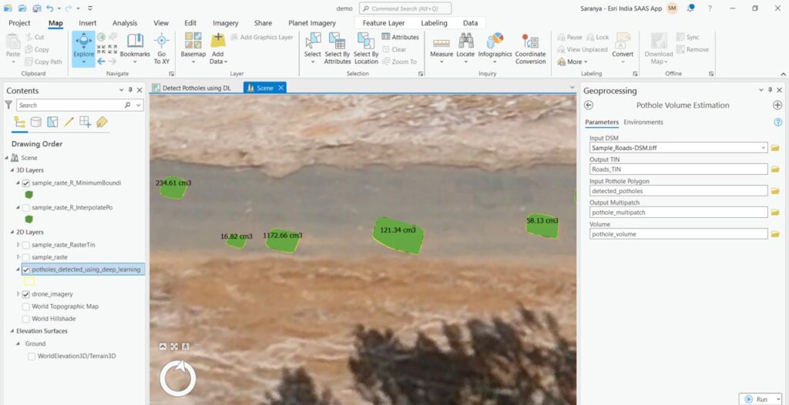Toggle potholes_detected_using_deep_learning layer visibility
Image resolution: width=789 pixels, height=405 pixels.
(26, 269)
